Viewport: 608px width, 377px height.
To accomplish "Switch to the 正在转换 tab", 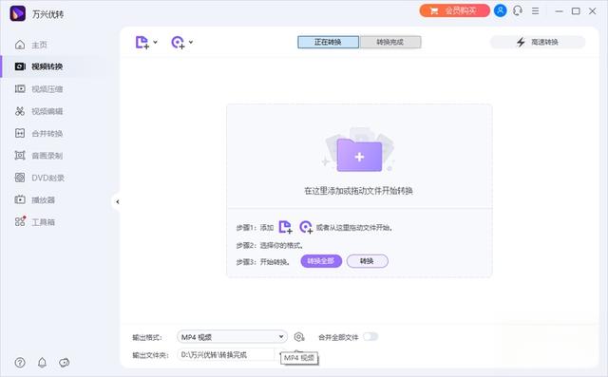I will tap(328, 42).
